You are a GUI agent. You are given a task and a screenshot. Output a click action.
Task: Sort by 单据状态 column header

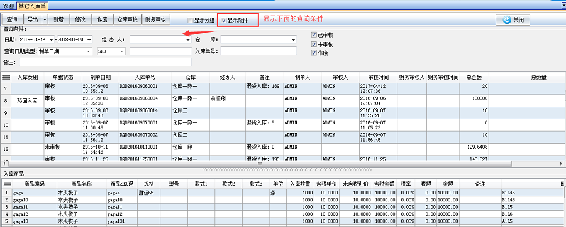[x=63, y=77]
